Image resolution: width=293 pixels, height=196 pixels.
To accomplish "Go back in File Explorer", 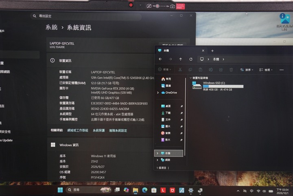I will coord(160,59).
